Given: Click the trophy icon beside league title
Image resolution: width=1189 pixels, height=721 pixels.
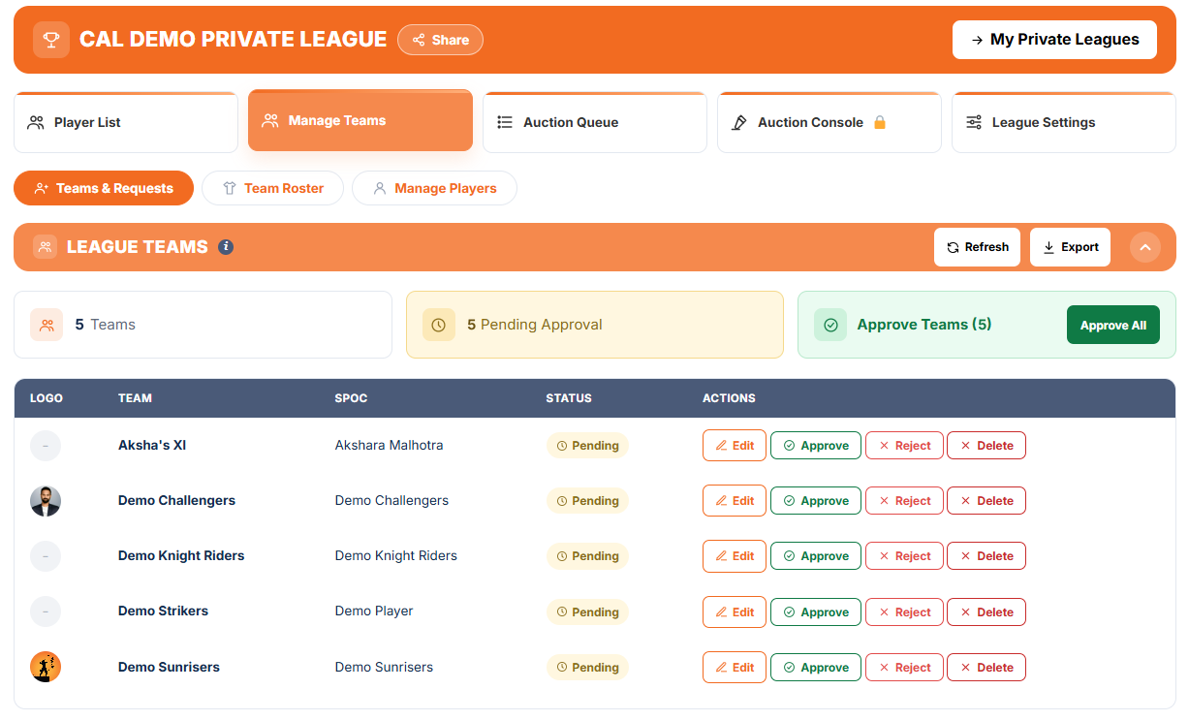Looking at the screenshot, I should click(51, 40).
